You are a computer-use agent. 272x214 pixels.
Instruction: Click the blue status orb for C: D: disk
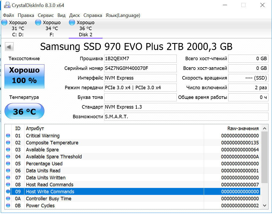tap(5, 22)
